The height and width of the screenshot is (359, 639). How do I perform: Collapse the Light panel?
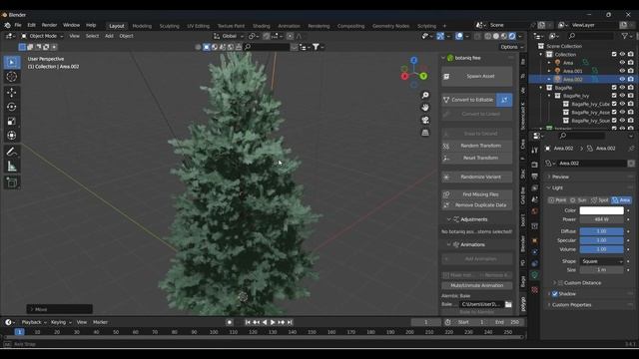[x=557, y=187]
